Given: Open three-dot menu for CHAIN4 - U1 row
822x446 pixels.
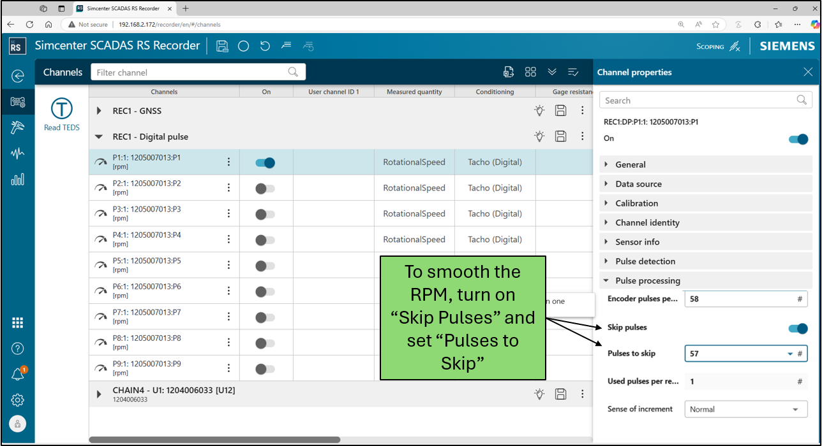Looking at the screenshot, I should tap(582, 394).
